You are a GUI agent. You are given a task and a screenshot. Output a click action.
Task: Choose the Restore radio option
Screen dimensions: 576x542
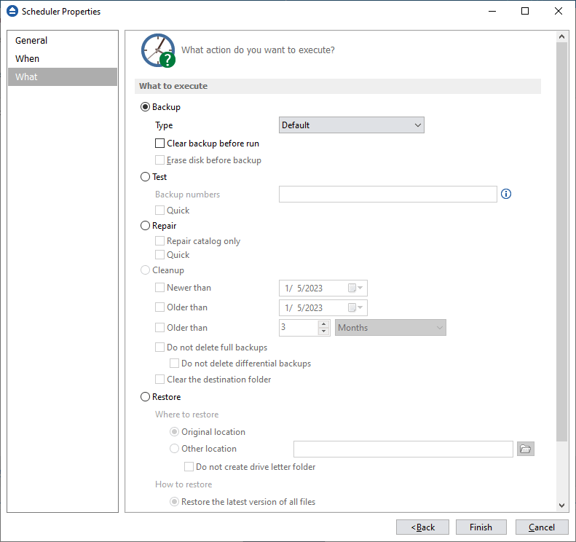(x=145, y=397)
